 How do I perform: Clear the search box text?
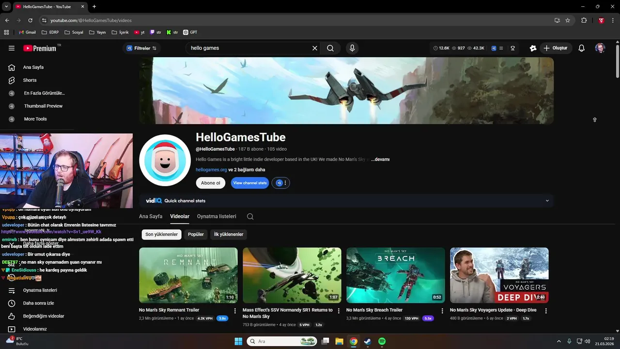coord(315,48)
